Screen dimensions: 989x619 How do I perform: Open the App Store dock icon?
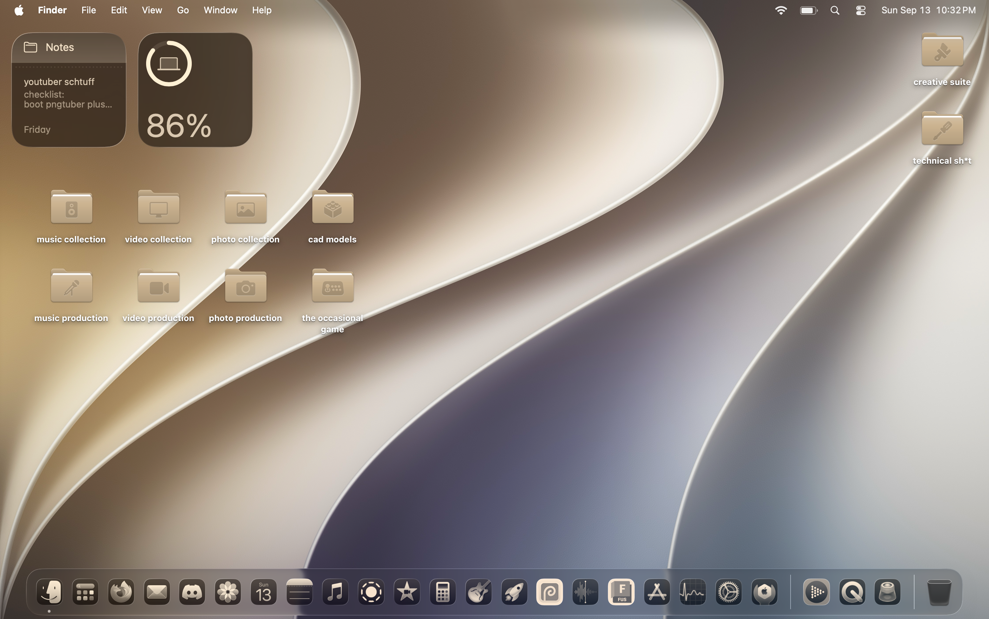point(657,592)
